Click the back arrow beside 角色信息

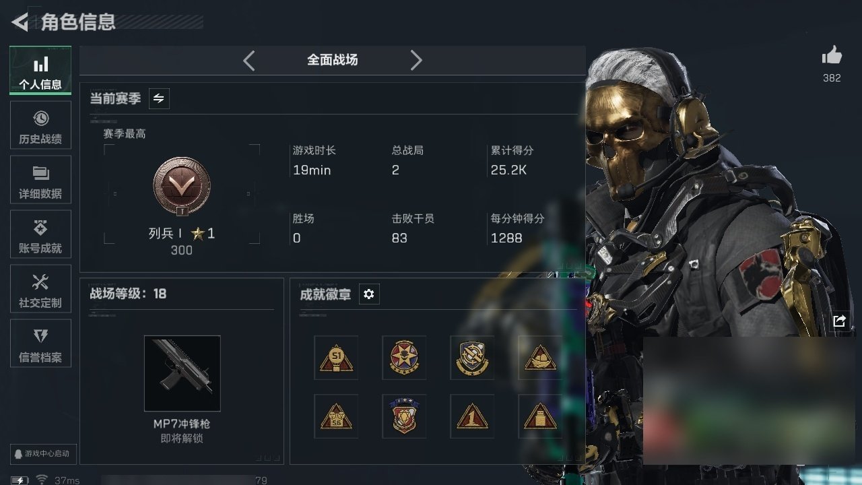[x=20, y=22]
